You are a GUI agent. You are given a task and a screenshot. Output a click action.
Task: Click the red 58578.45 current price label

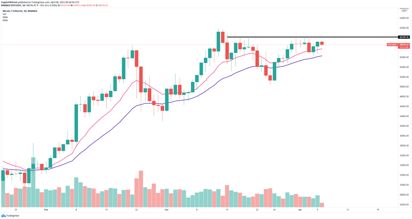click(x=404, y=45)
